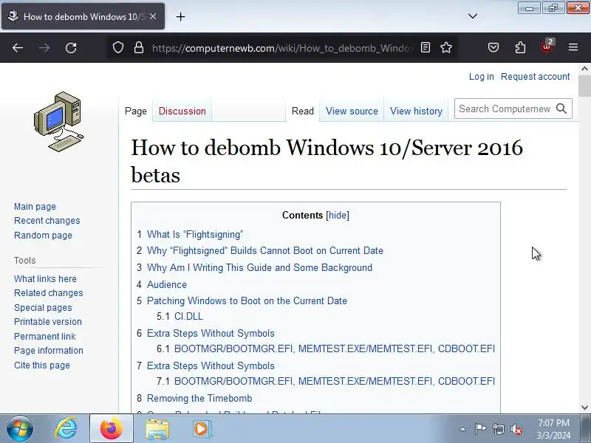Click the Computernewb computer logo
The width and height of the screenshot is (591, 443).
point(59,121)
